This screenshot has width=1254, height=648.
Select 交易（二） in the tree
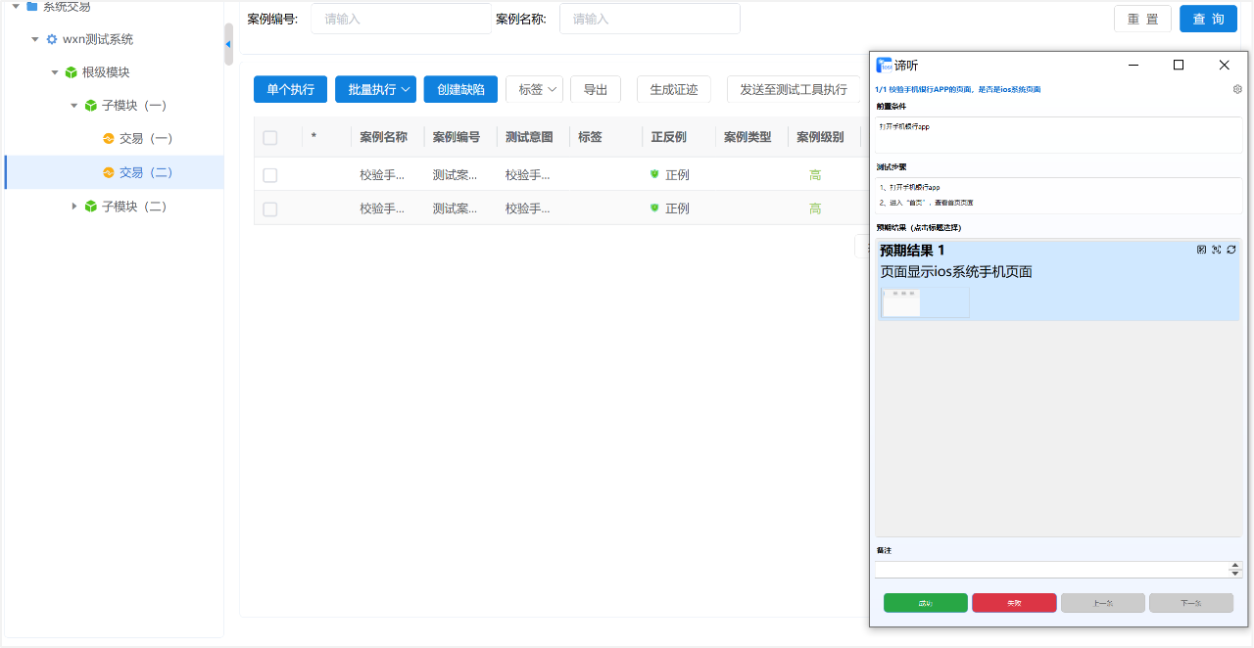[145, 172]
